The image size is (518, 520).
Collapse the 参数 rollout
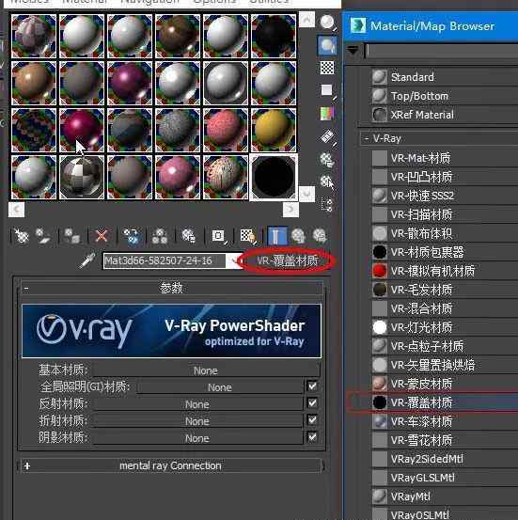(171, 288)
